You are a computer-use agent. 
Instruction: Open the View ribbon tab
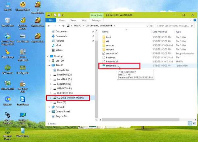[x=84, y=20]
